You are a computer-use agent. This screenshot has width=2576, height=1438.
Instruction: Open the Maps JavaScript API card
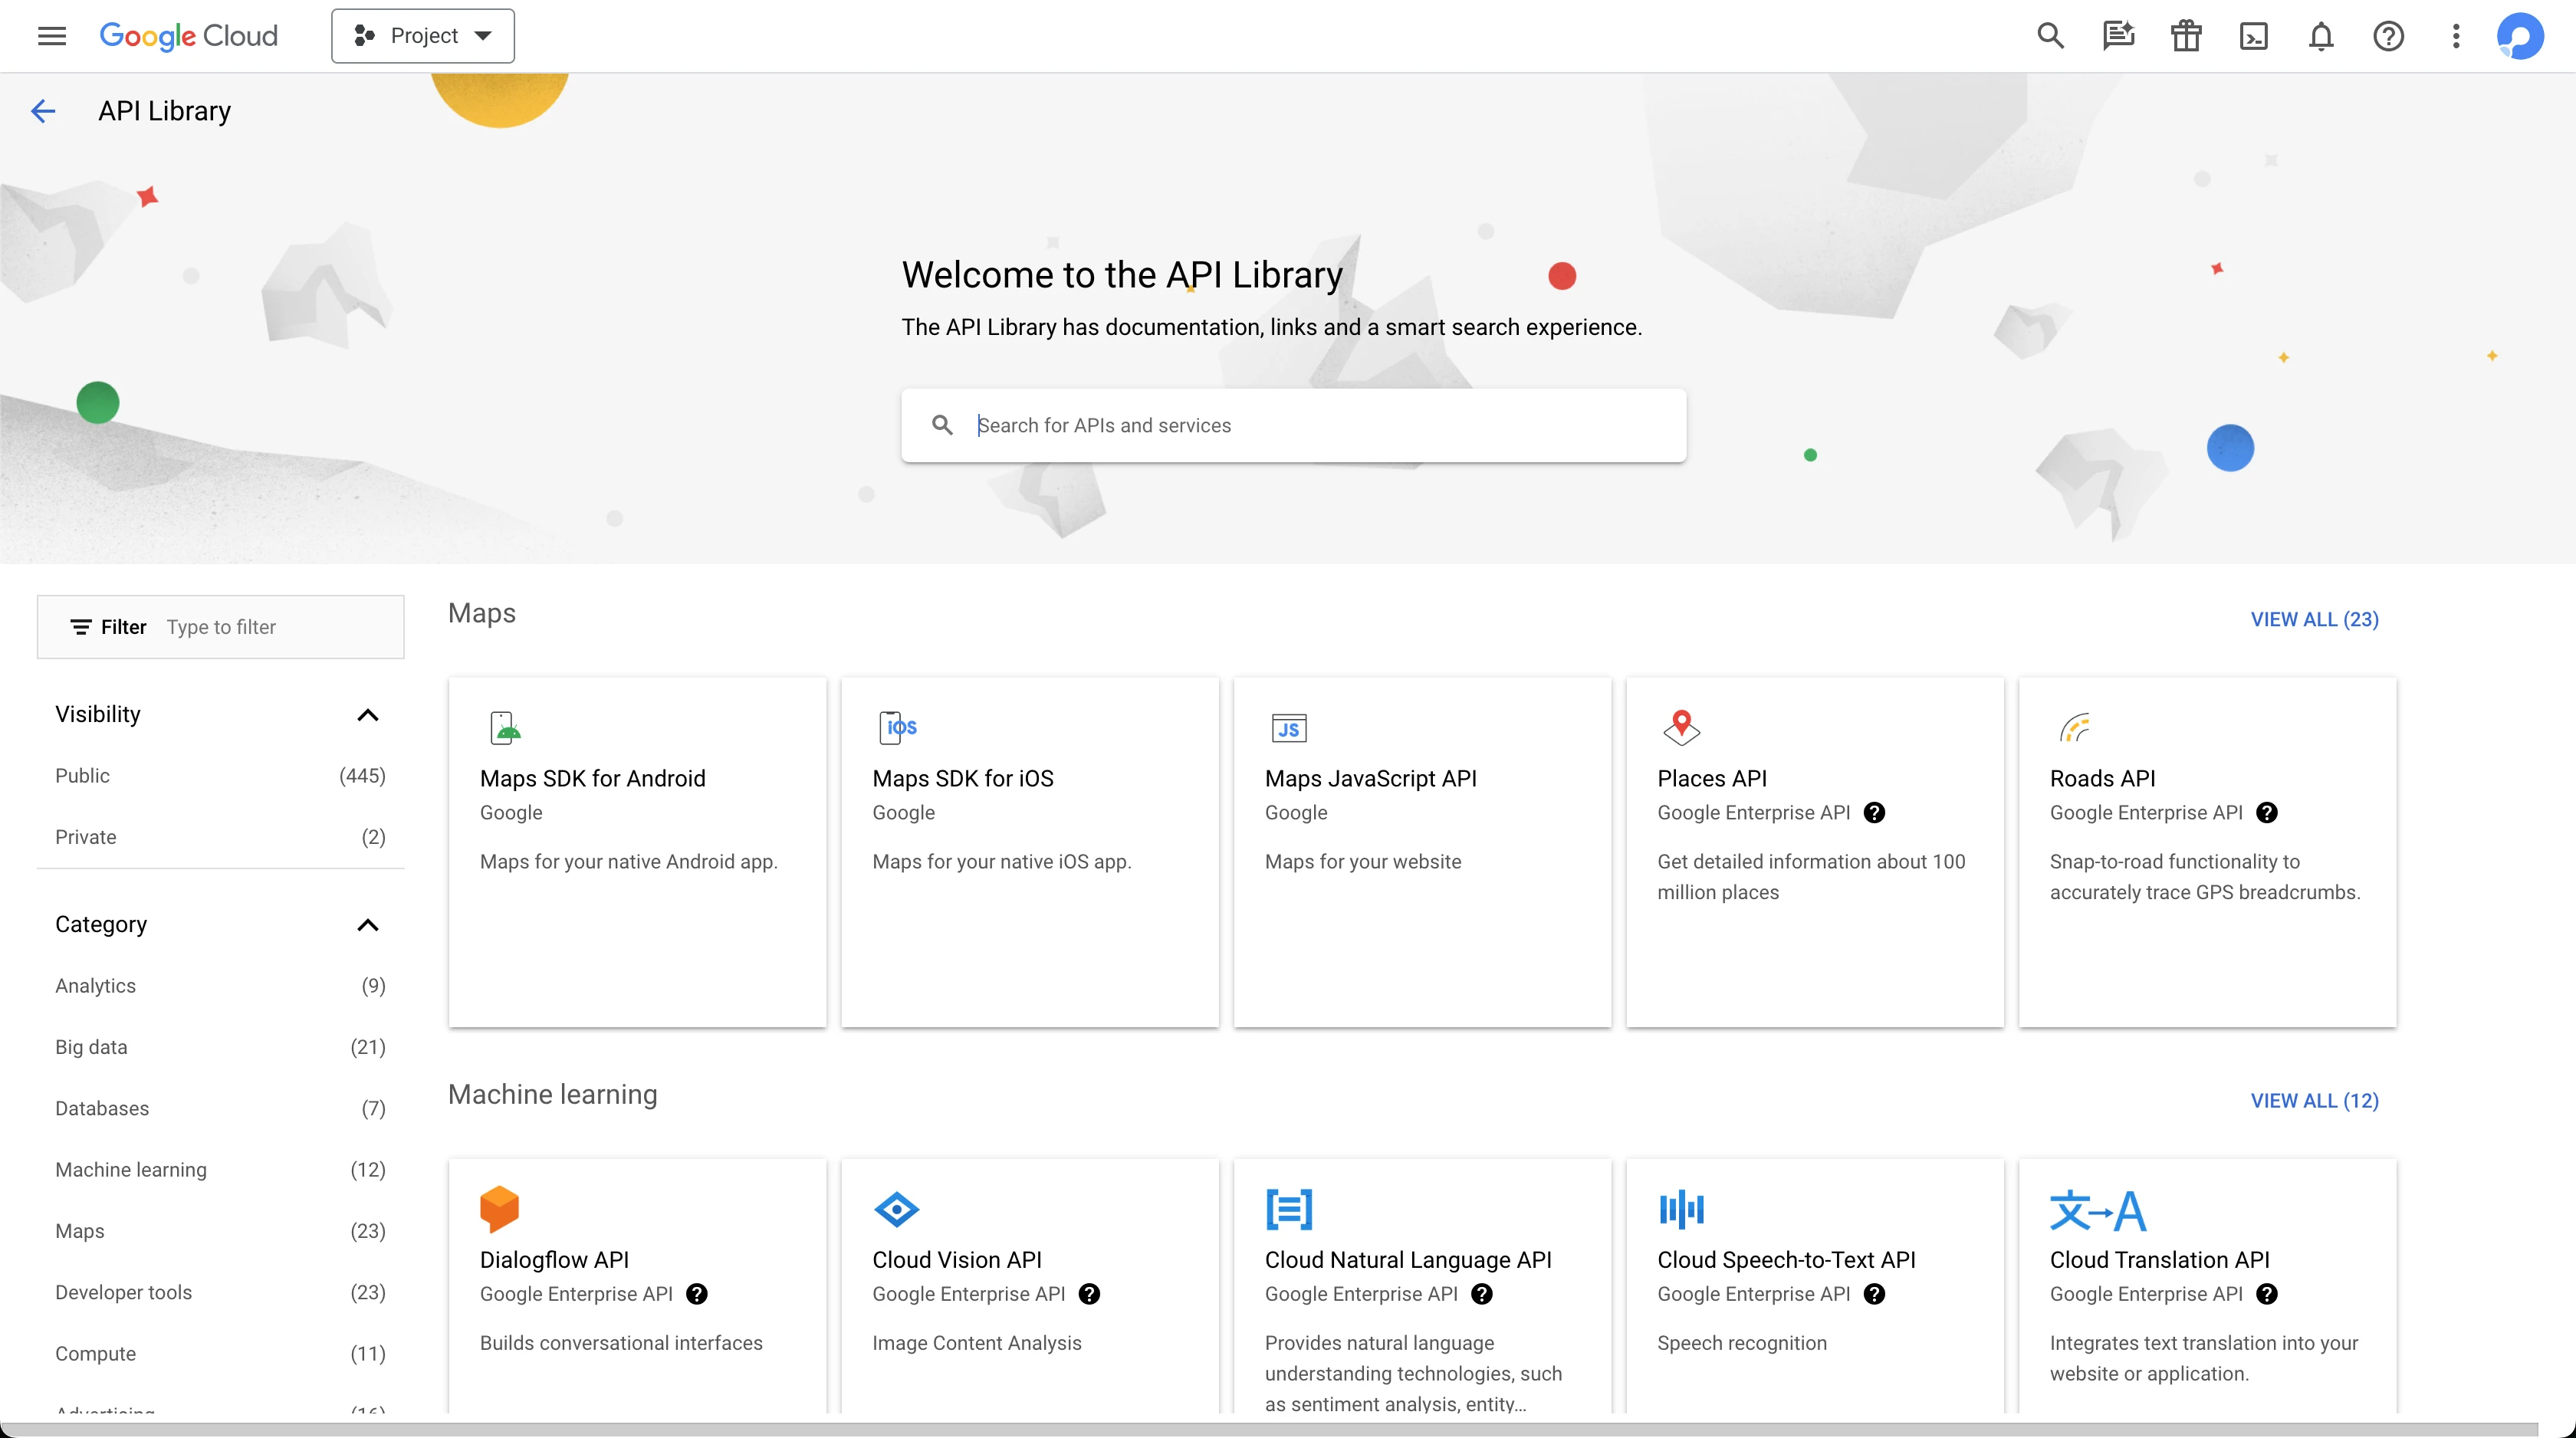(1421, 851)
